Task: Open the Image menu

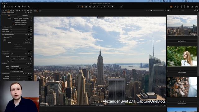Action: pos(44,1)
